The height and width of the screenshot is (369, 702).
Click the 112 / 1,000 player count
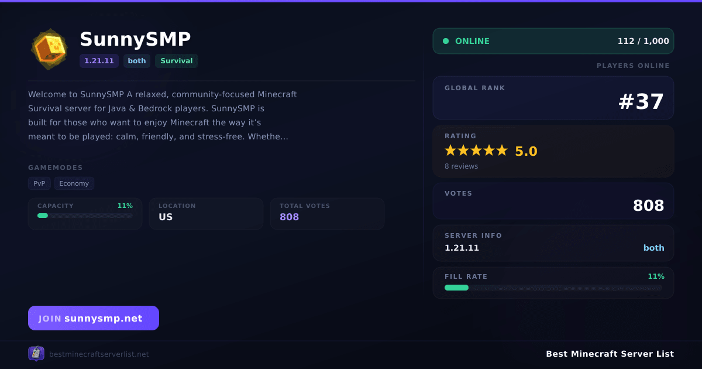pos(643,41)
